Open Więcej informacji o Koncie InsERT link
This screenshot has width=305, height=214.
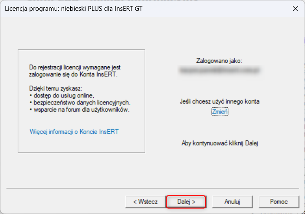(x=74, y=132)
